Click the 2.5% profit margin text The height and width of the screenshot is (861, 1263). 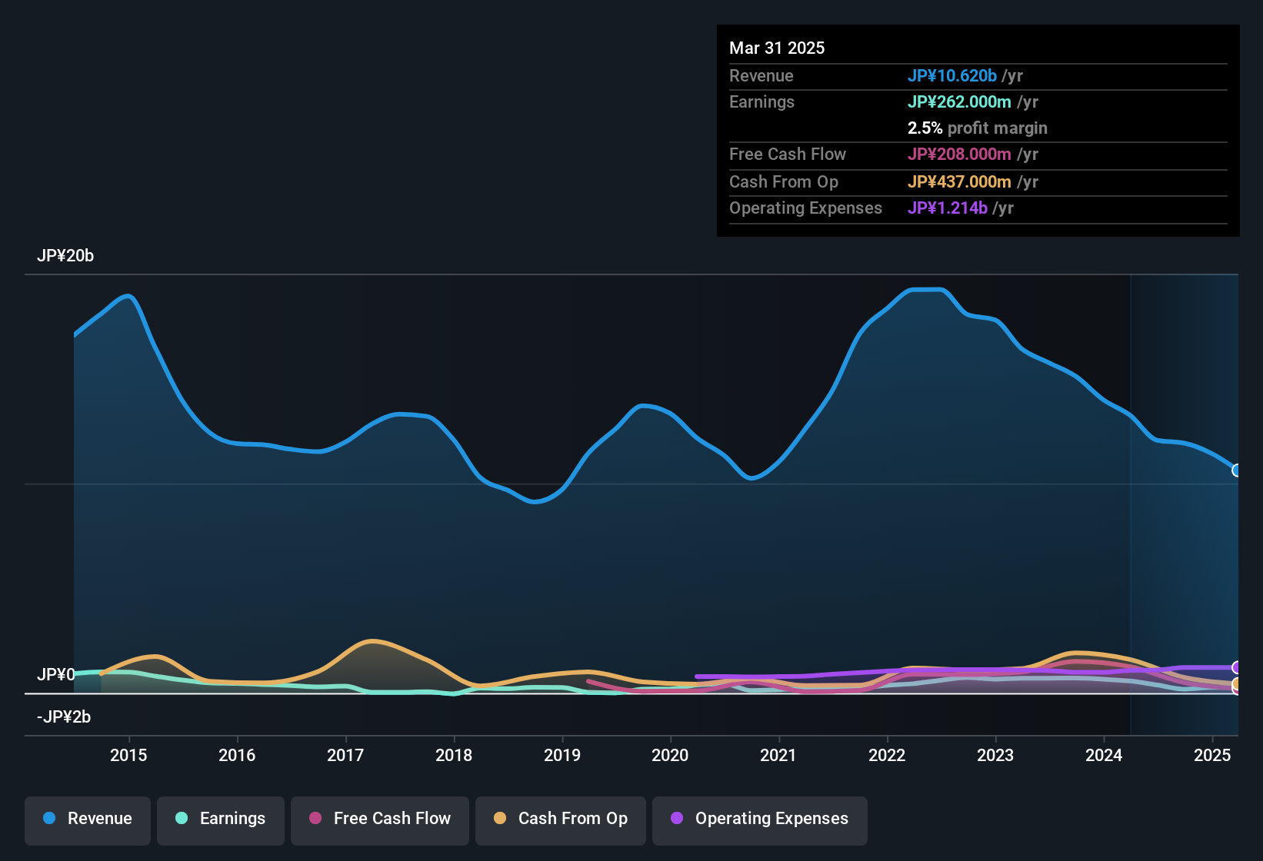tap(978, 128)
